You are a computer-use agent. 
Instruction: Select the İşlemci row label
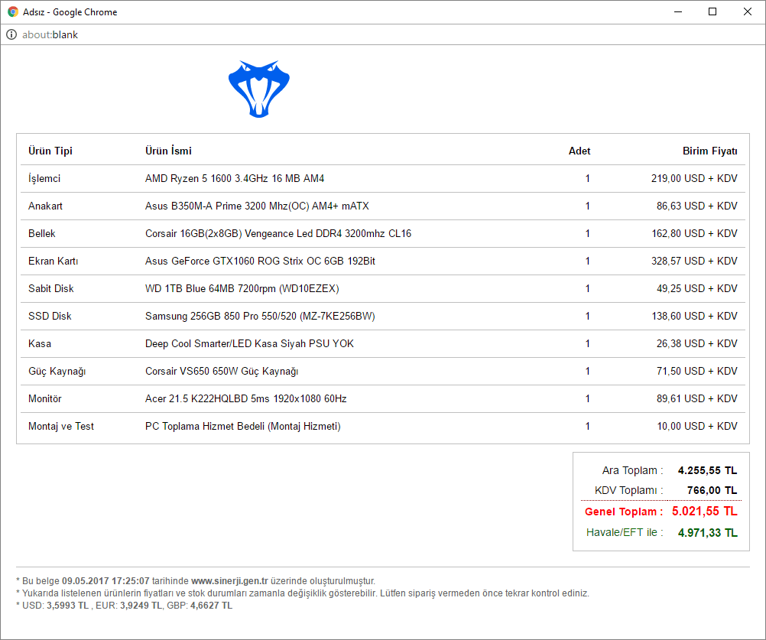(44, 178)
